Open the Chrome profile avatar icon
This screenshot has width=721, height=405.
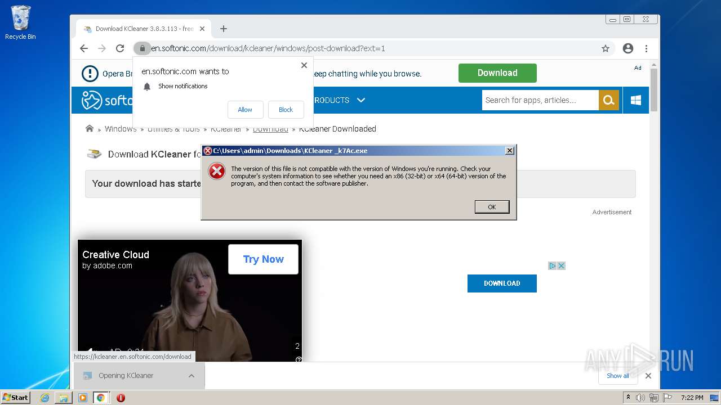click(x=628, y=48)
